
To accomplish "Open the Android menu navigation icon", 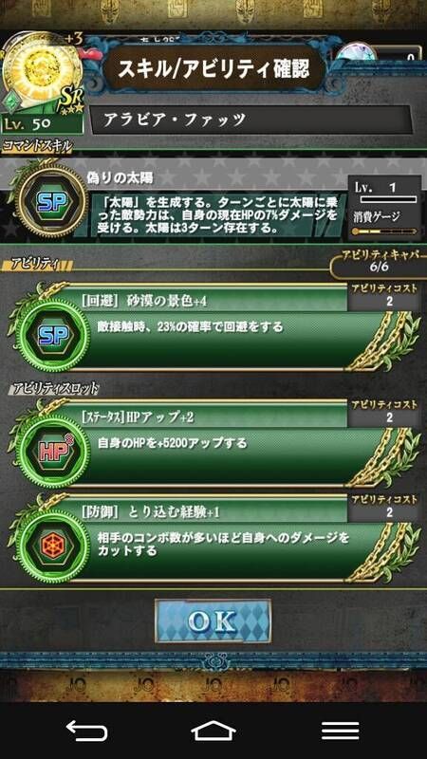I will [341, 731].
